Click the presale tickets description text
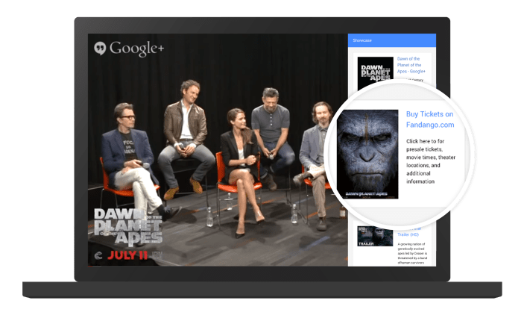This screenshot has width=524, height=327. (x=435, y=161)
